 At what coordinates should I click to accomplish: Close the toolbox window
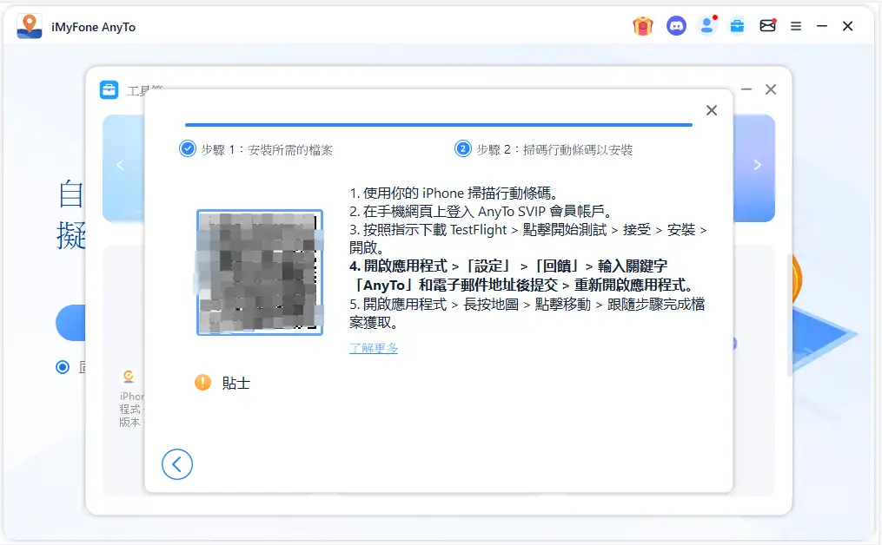(x=771, y=89)
